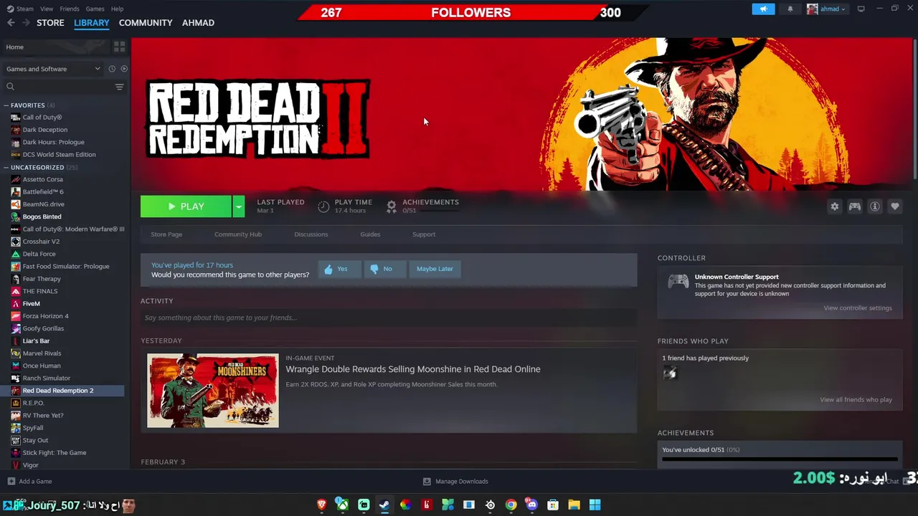Switch to collections grid view icon
This screenshot has height=516, width=918.
coord(119,47)
